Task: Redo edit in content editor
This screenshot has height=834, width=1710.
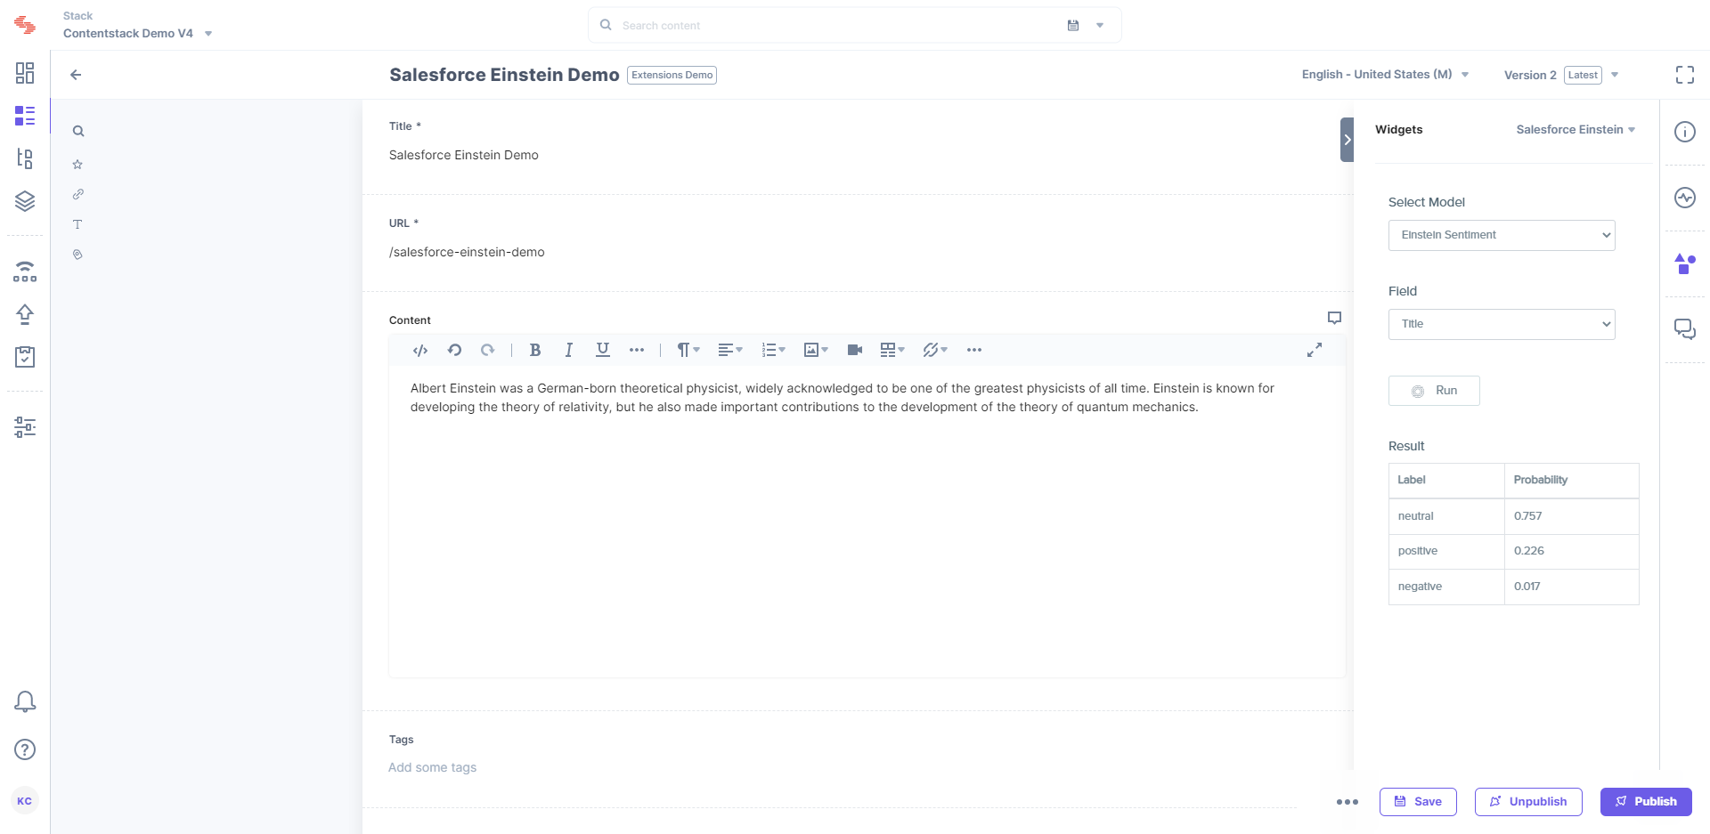Action: pyautogui.click(x=487, y=350)
